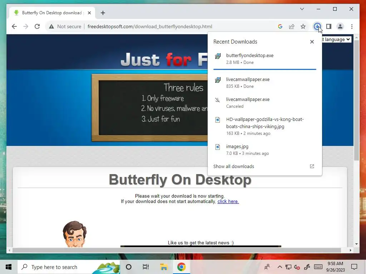This screenshot has width=366, height=274.
Task: Go back with browser back arrow
Action: [14, 26]
